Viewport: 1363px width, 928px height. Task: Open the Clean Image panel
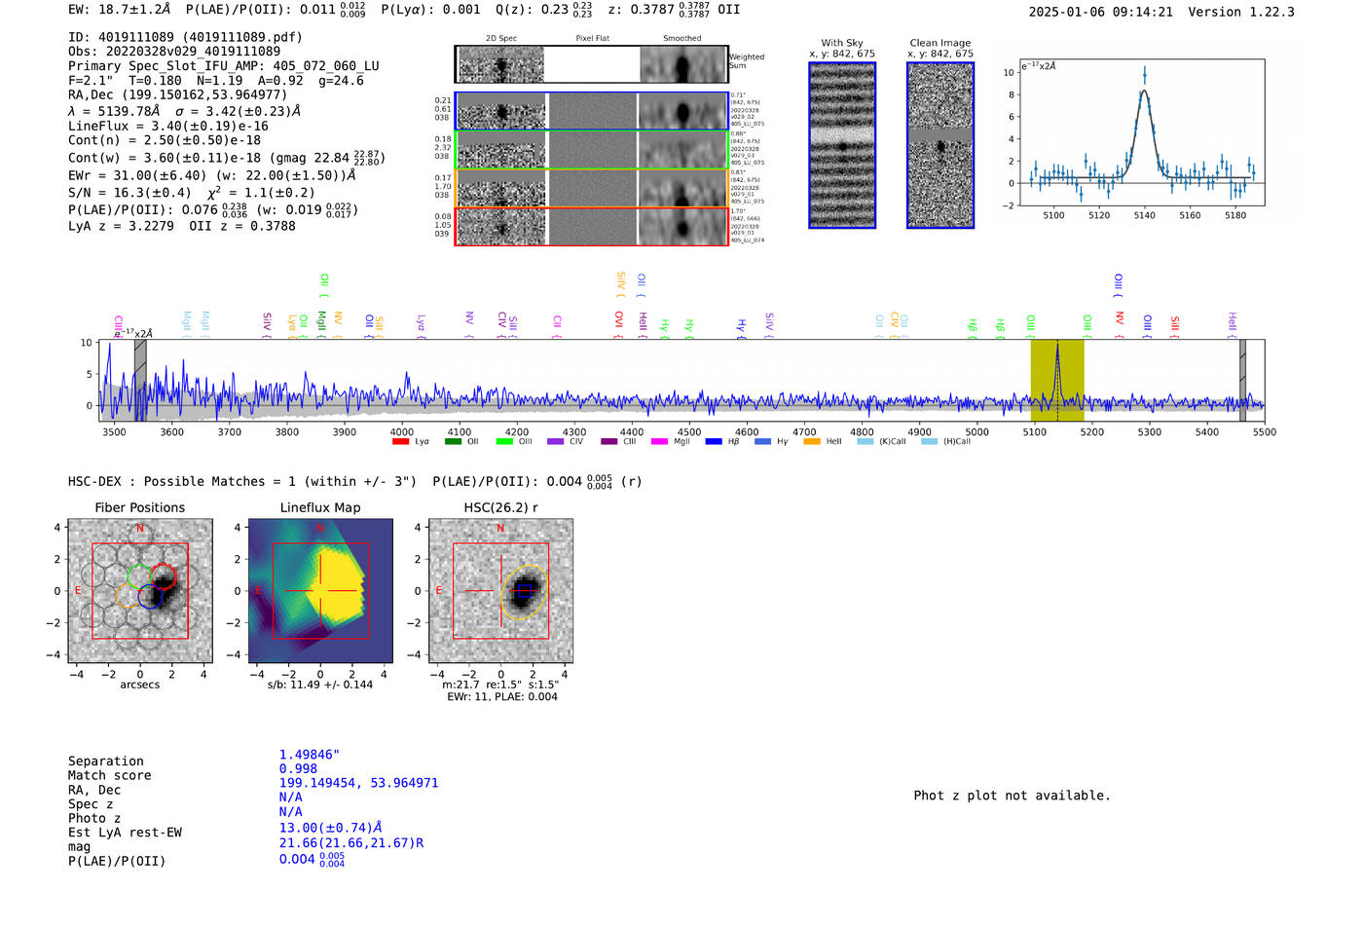940,145
